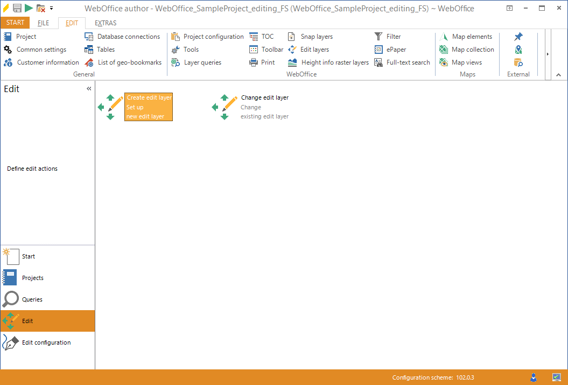Click the yellow pencil icon in title bar
Screen dimensions: 568x385
click(x=6, y=8)
